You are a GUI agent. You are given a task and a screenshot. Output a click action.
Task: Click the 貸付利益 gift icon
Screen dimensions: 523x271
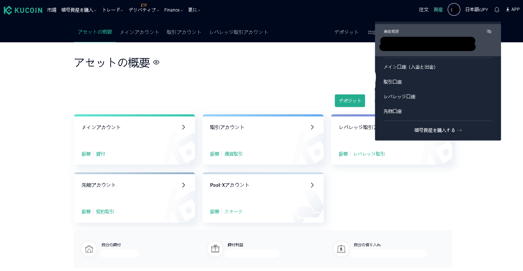click(215, 249)
